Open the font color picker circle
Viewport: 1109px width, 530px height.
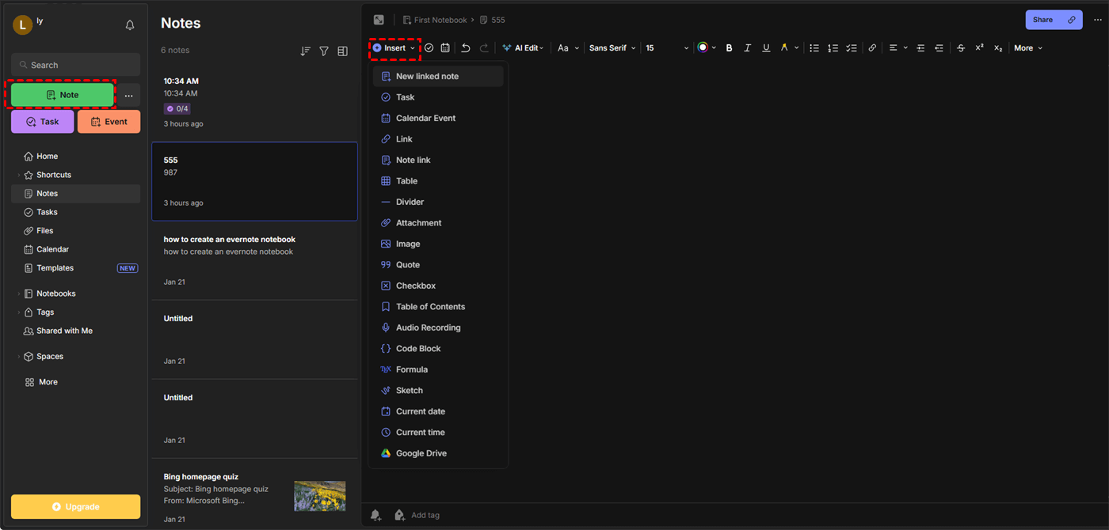[x=703, y=48]
